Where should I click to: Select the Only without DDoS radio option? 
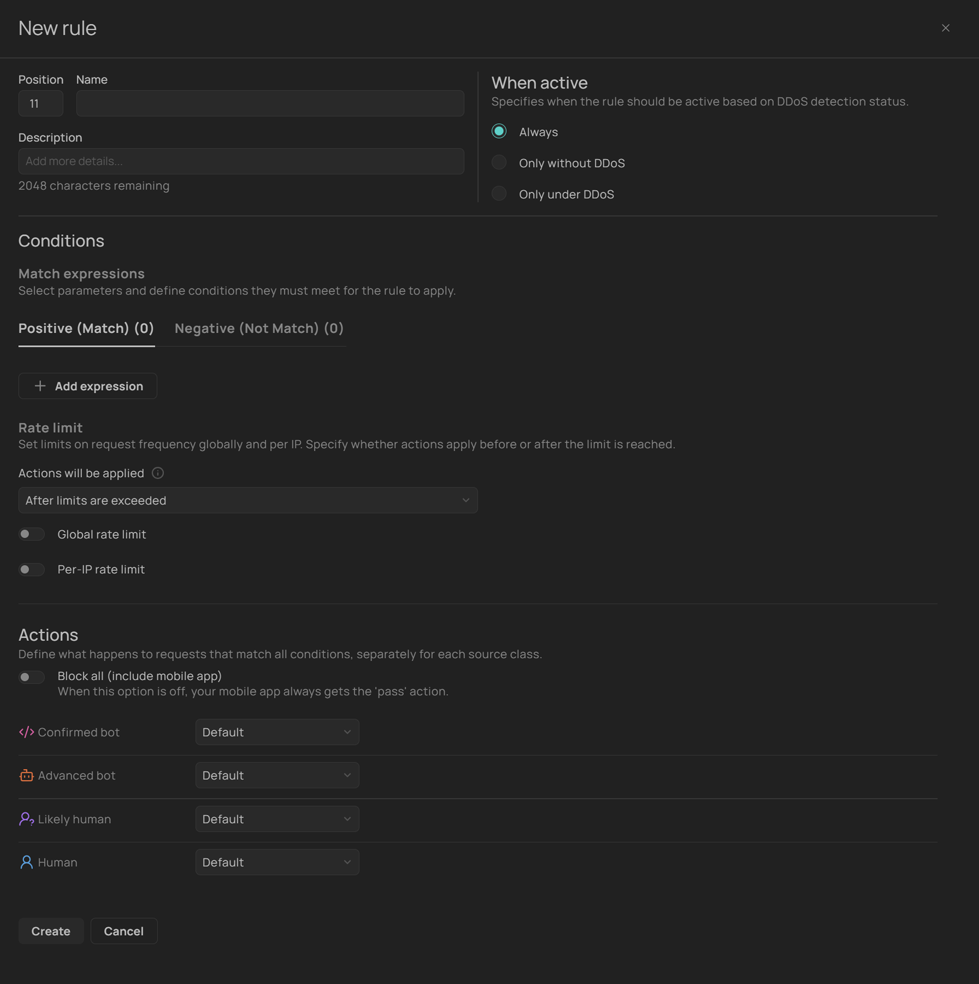tap(499, 163)
